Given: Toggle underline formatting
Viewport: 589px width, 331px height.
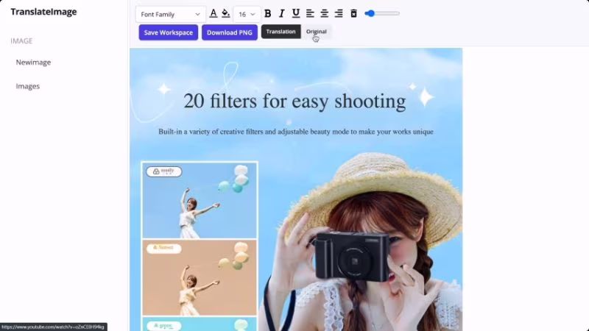Looking at the screenshot, I should (296, 14).
